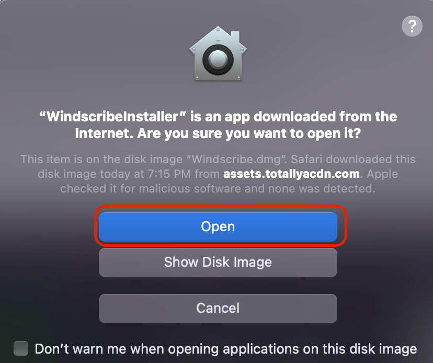Enable "Don't warn me" checkbox

click(21, 348)
